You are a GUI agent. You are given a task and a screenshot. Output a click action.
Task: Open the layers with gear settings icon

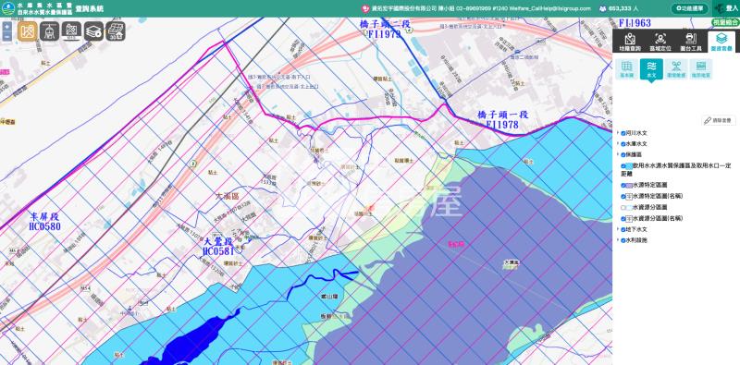coord(93,31)
